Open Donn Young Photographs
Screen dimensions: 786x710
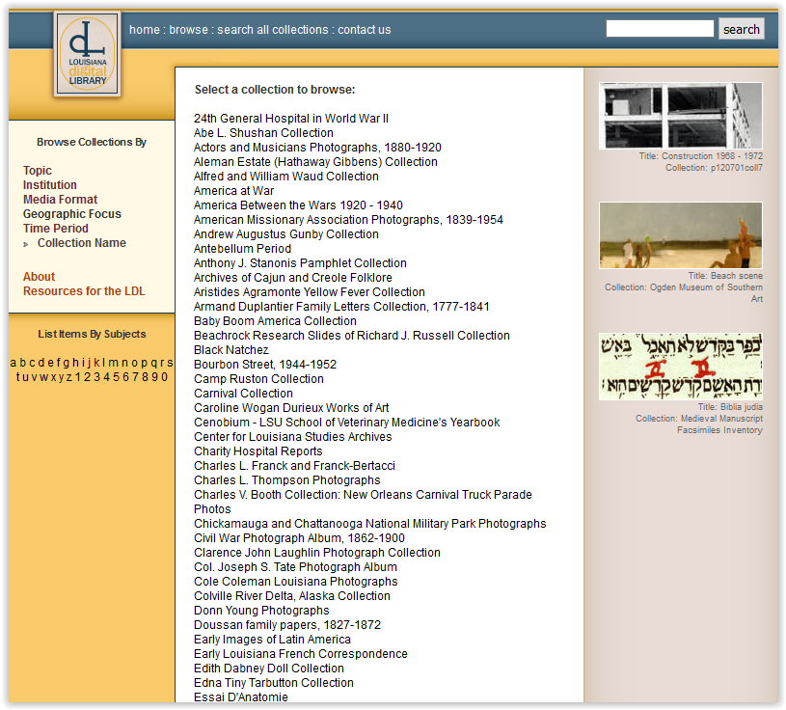pyautogui.click(x=261, y=612)
